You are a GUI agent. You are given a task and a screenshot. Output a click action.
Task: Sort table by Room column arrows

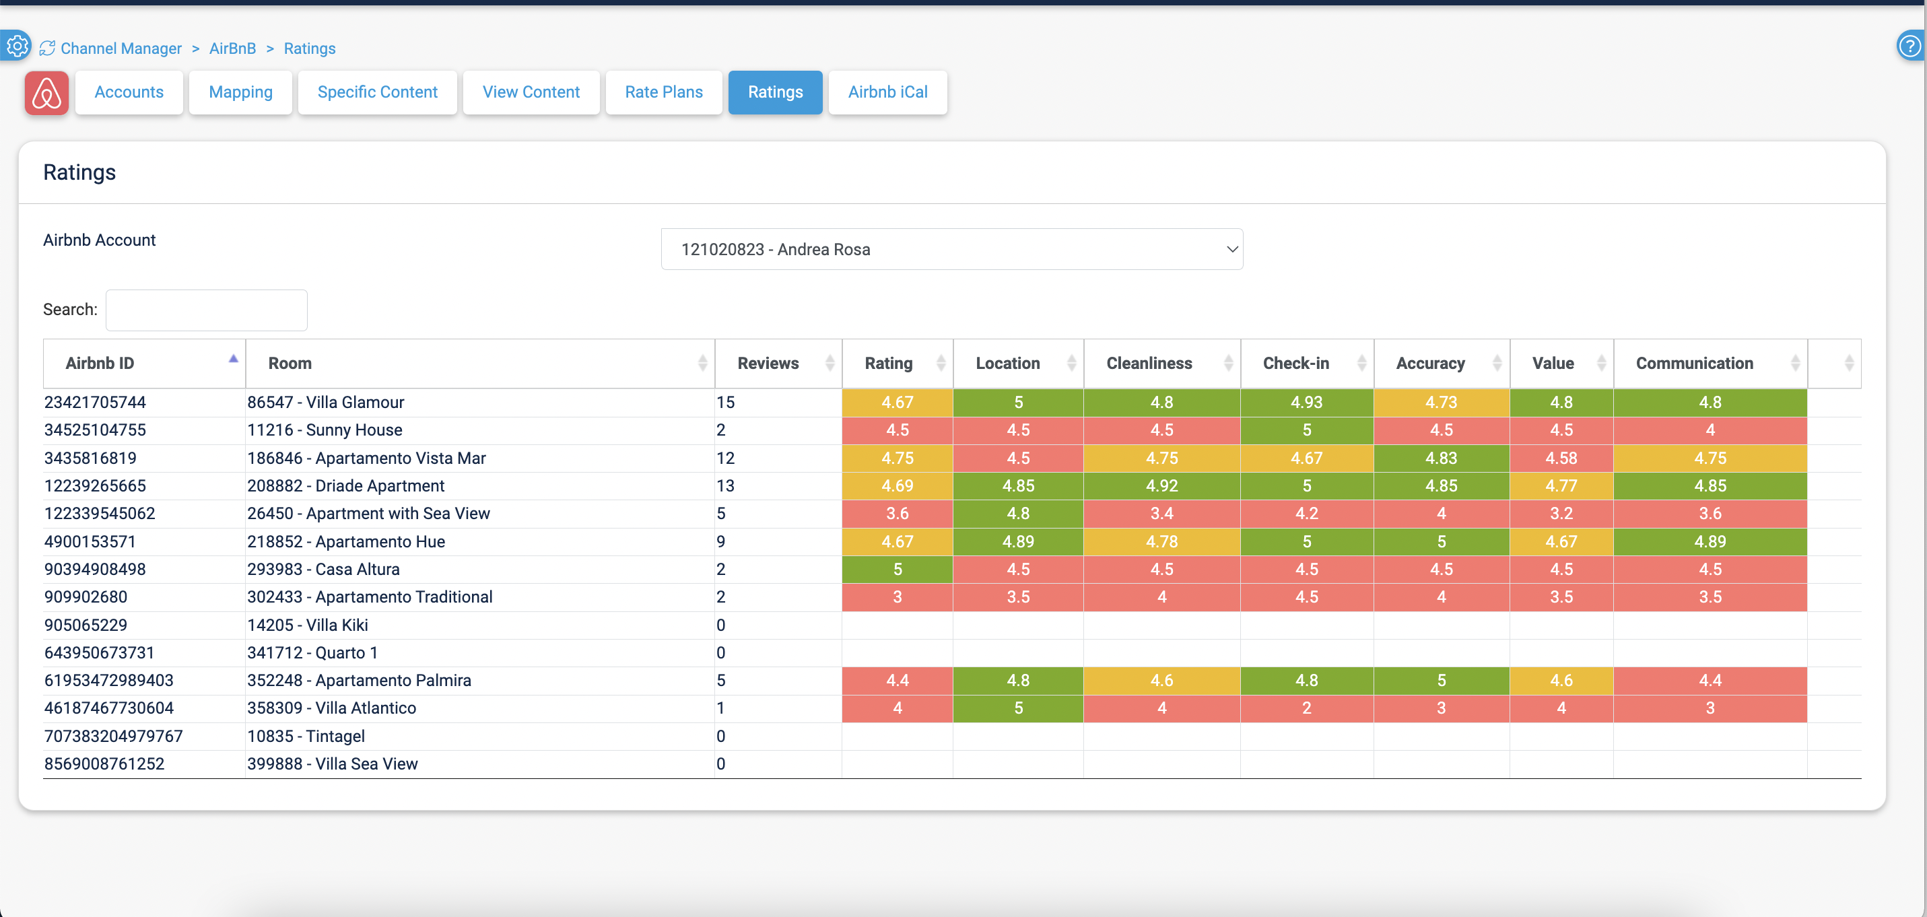pos(702,364)
